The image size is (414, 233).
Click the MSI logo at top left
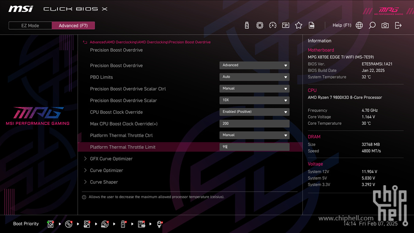(21, 9)
